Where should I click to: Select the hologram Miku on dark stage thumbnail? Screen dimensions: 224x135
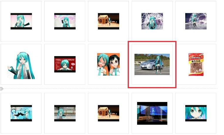tap(152, 113)
